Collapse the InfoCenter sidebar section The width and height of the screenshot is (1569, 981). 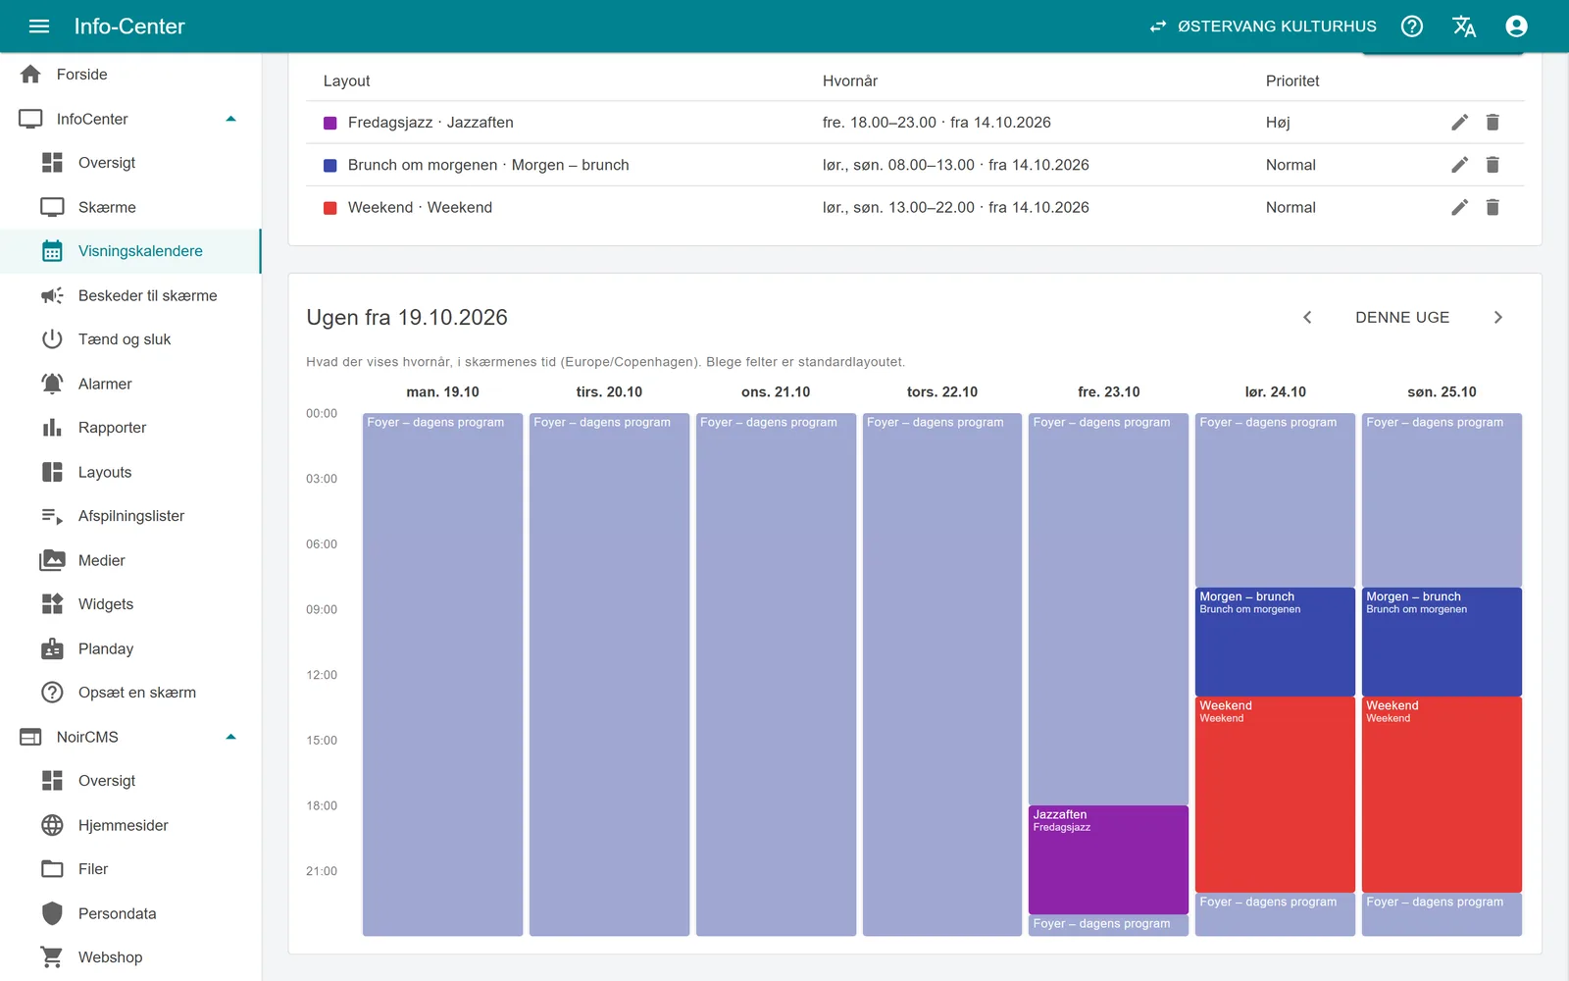[x=231, y=119]
